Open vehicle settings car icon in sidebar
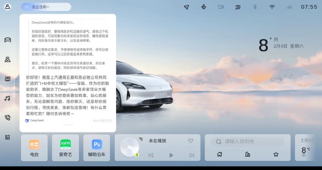Image resolution: width=322 pixels, height=170 pixels. [8, 40]
